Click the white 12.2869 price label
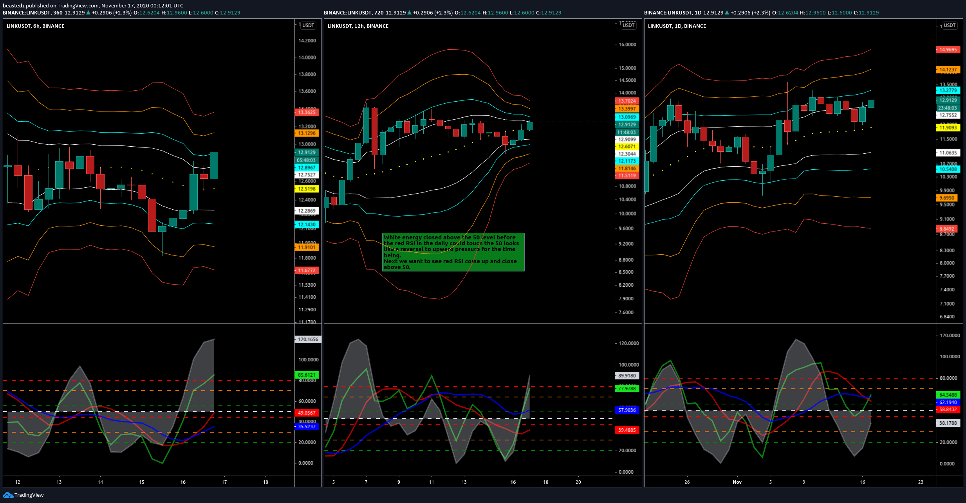This screenshot has width=966, height=503. tap(307, 211)
